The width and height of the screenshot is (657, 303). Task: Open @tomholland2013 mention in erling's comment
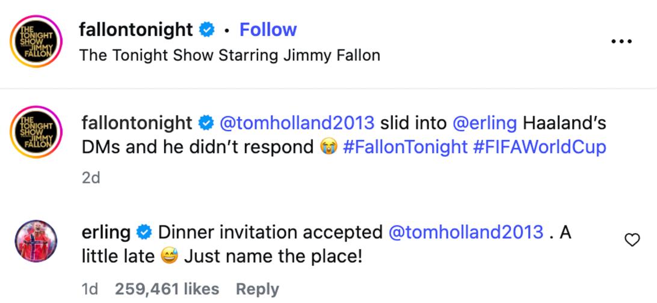pyautogui.click(x=466, y=232)
